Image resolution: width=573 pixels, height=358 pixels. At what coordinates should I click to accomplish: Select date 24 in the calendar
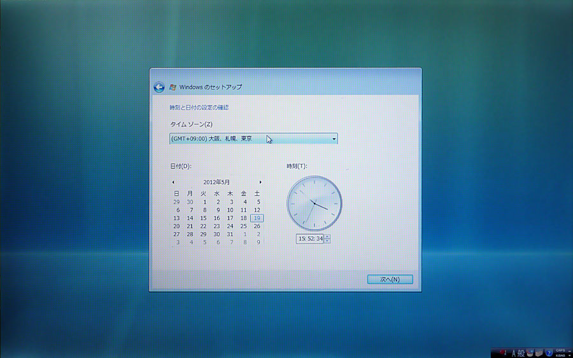click(x=230, y=226)
